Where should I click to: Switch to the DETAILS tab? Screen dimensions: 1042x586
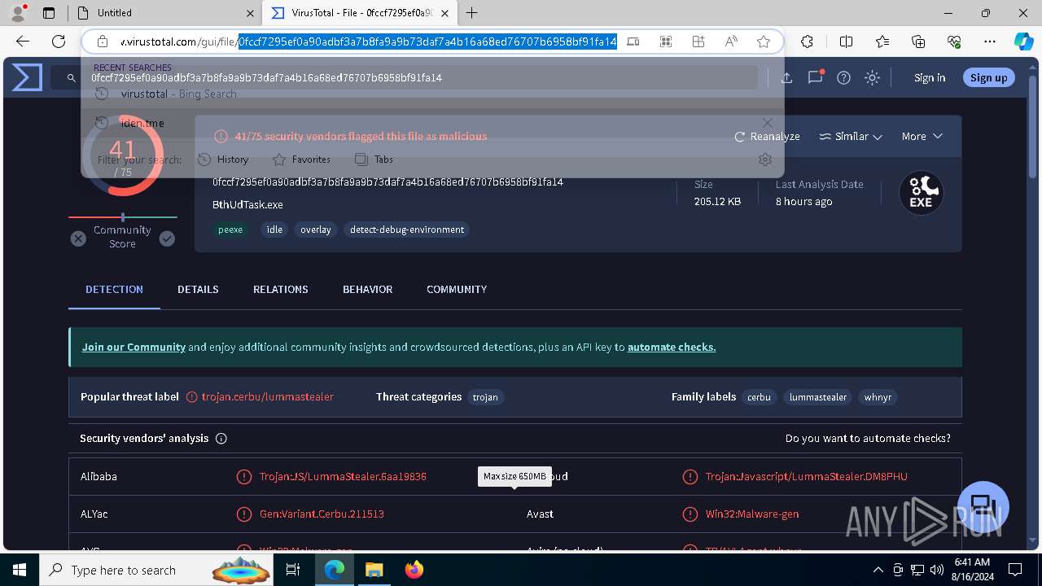(198, 289)
